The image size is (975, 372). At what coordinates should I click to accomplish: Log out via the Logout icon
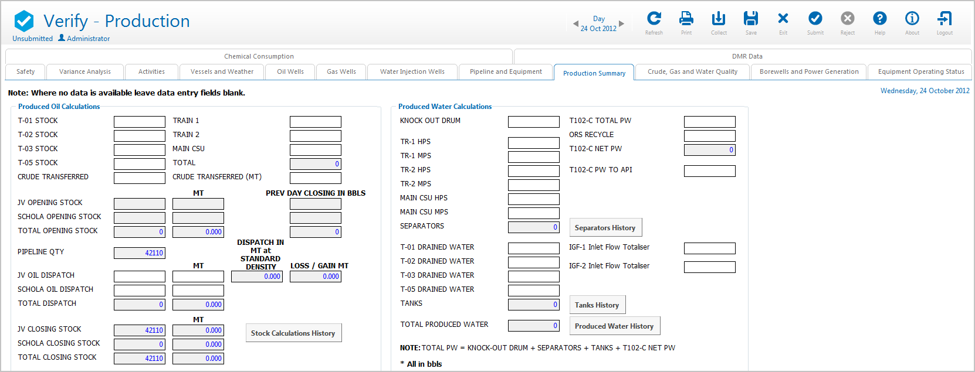[x=944, y=19]
